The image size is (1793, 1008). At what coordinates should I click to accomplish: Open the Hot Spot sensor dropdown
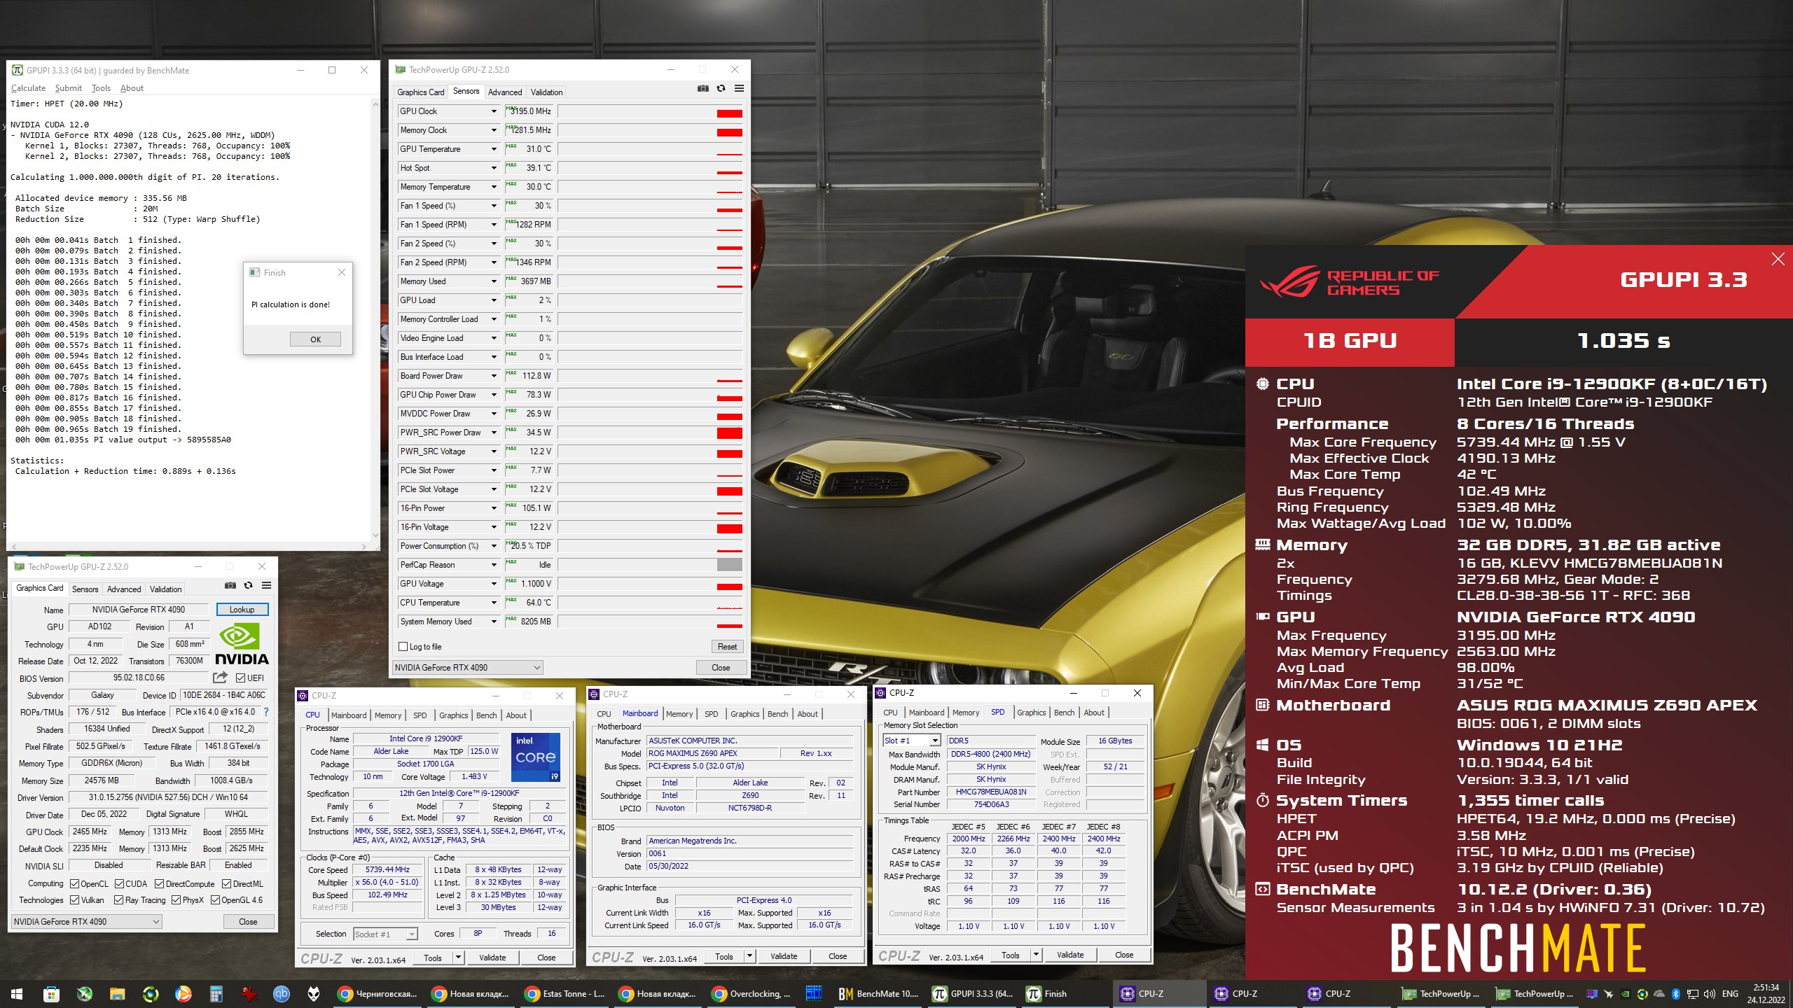pos(494,168)
